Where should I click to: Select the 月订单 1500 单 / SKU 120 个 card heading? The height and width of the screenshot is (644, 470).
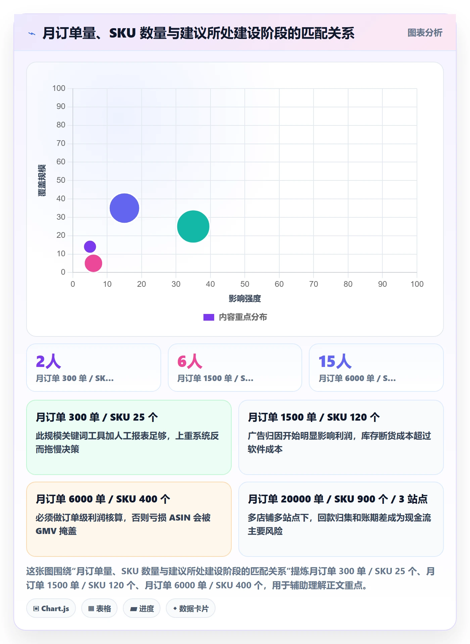click(x=314, y=417)
